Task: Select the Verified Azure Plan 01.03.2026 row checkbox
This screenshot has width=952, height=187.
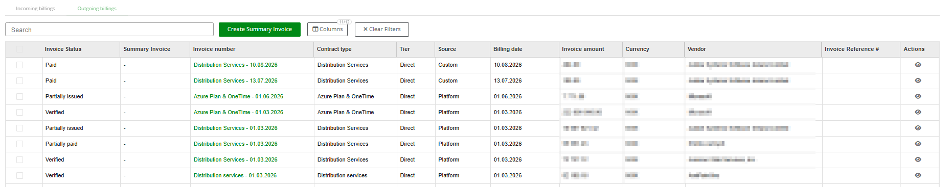Action: 19,113
